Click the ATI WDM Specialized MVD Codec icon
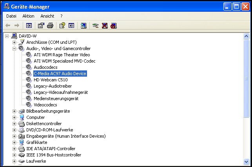252x167 pixels. coord(29,61)
